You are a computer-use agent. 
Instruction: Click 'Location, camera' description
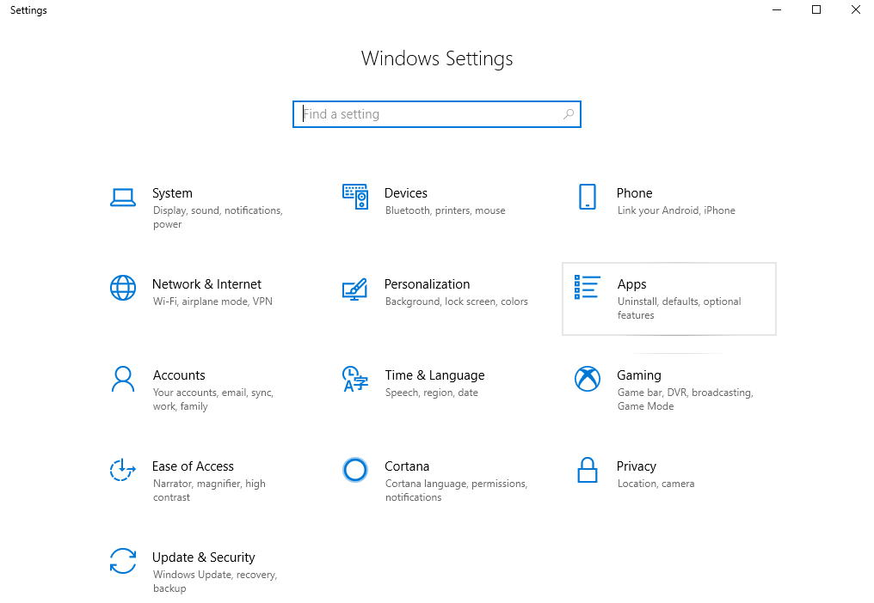[655, 484]
